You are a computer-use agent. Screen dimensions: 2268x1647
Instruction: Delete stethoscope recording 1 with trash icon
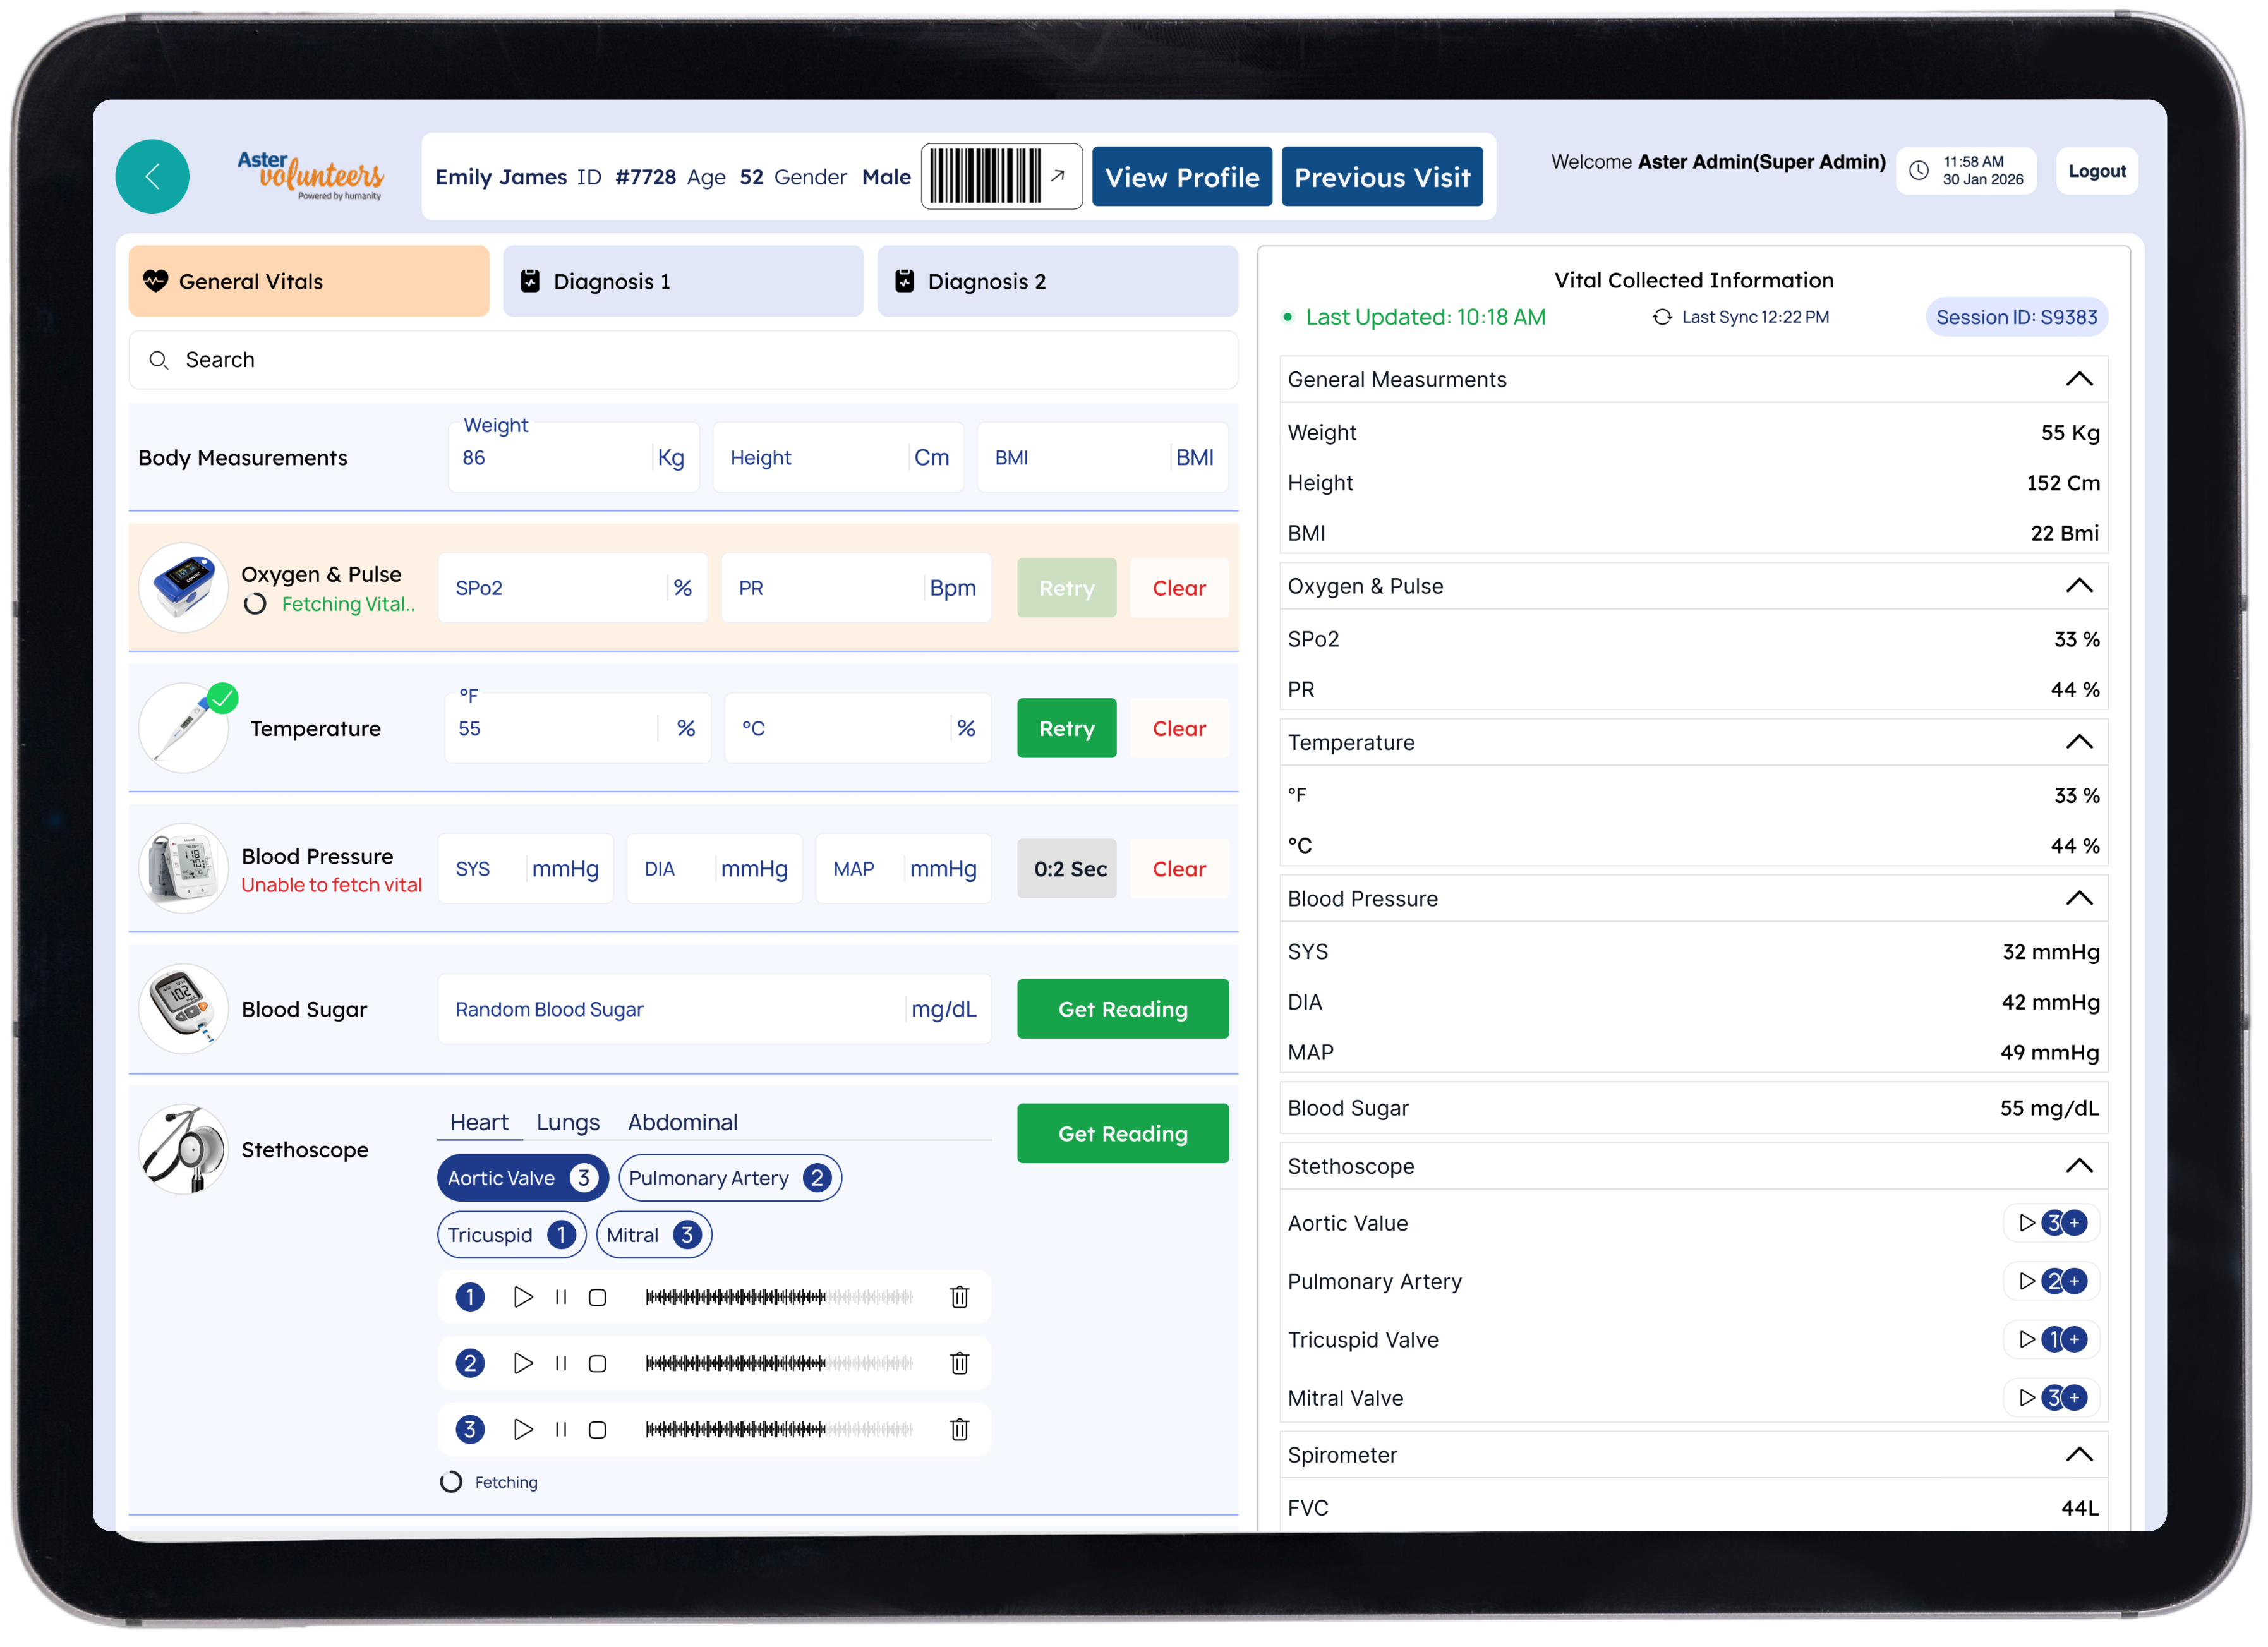[959, 1297]
